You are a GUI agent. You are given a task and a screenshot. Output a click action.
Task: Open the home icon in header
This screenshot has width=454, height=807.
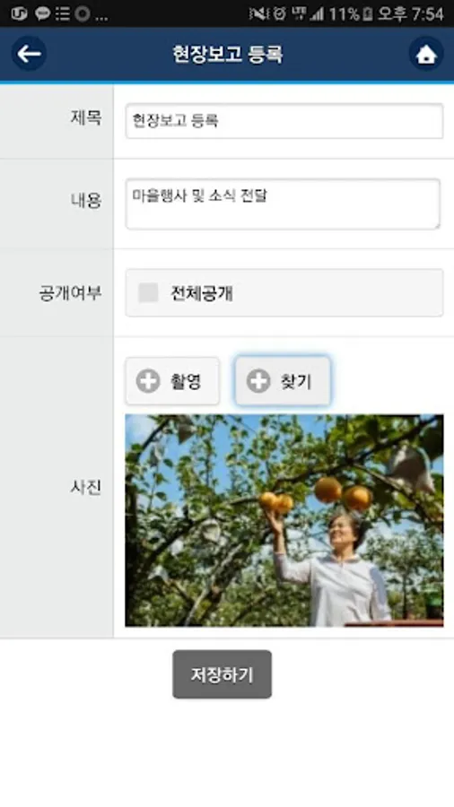426,54
